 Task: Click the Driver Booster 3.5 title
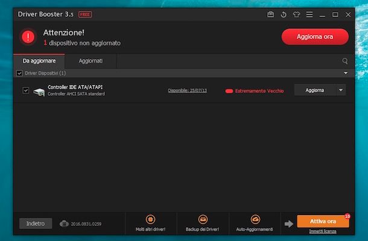click(45, 14)
